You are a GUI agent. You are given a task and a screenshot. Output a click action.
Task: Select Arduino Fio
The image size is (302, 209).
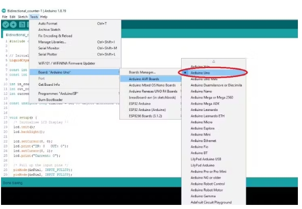(214, 147)
